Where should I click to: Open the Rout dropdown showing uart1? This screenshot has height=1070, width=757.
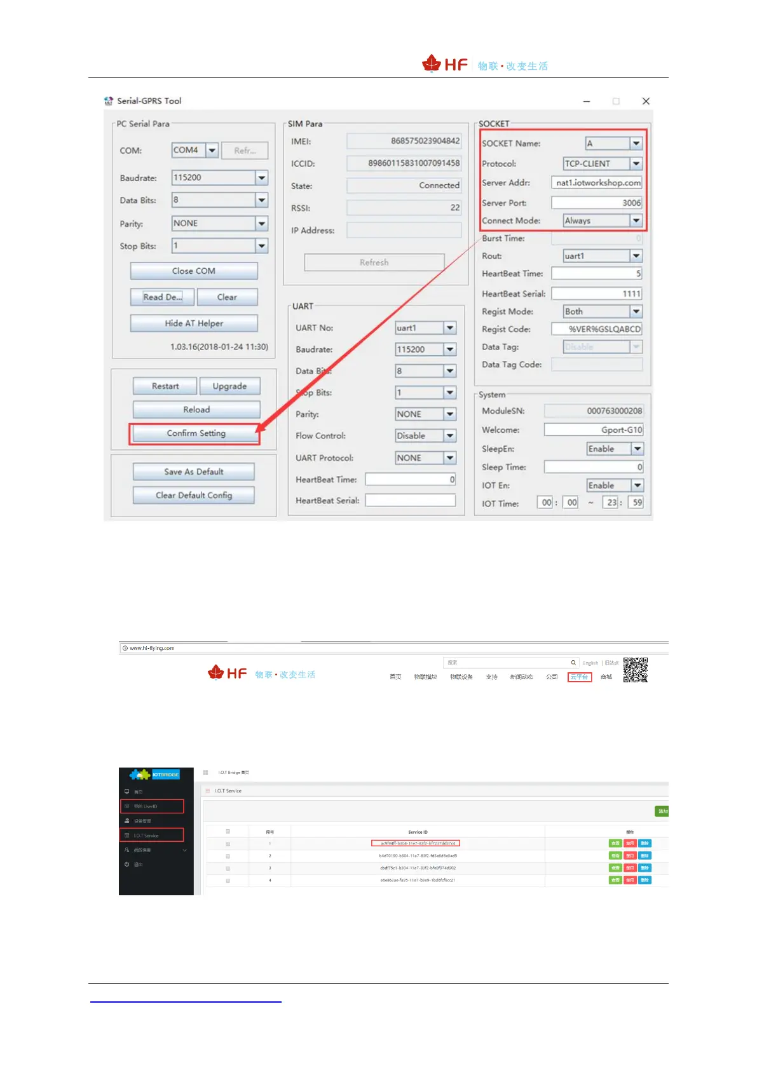pyautogui.click(x=636, y=256)
